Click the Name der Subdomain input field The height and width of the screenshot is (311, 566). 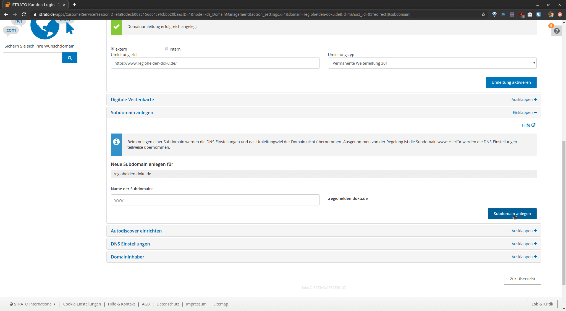click(x=215, y=200)
